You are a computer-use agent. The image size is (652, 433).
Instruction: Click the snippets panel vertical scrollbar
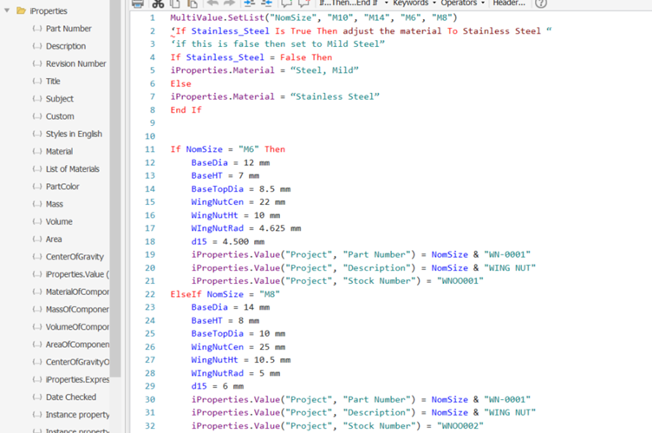[115, 187]
